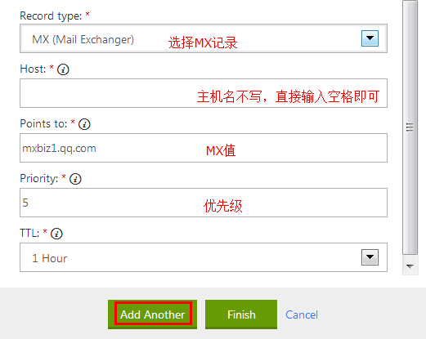Open the TTL dropdown arrow
The height and width of the screenshot is (339, 426).
click(370, 257)
